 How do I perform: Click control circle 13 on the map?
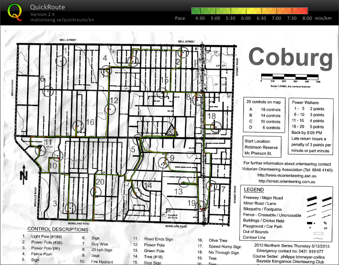(184, 182)
